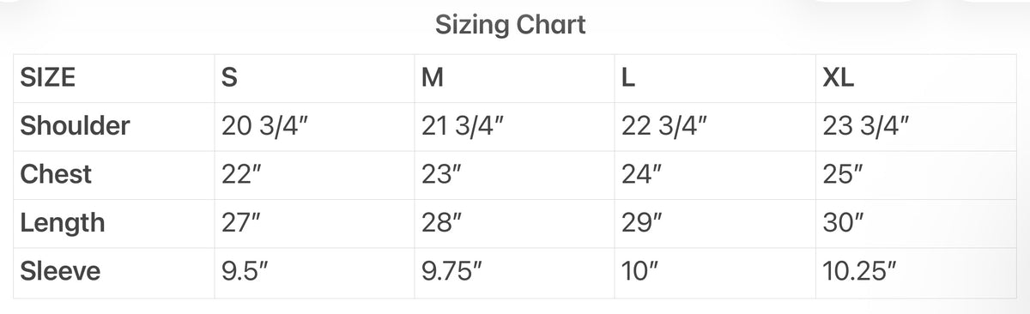Image resolution: width=1030 pixels, height=314 pixels.
Task: Click the XL size column header
Action: [x=838, y=79]
